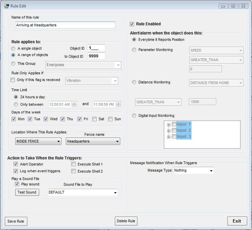Toggle 'Log when event triggers' checkbox
Image resolution: width=252 pixels, height=230 pixels.
coord(16,171)
